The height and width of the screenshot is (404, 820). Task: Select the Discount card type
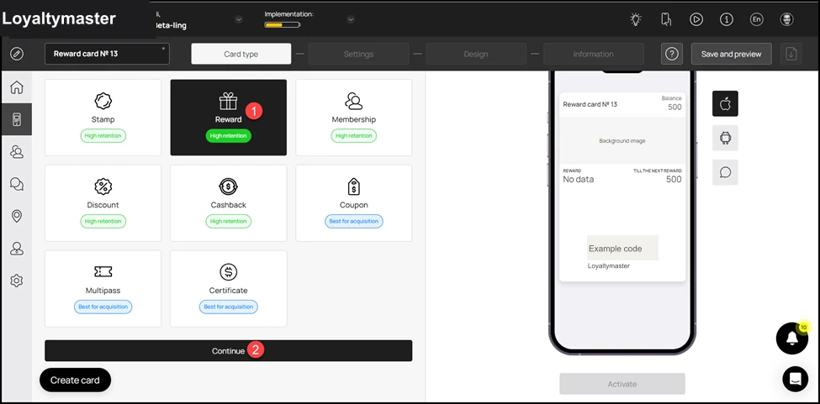103,203
